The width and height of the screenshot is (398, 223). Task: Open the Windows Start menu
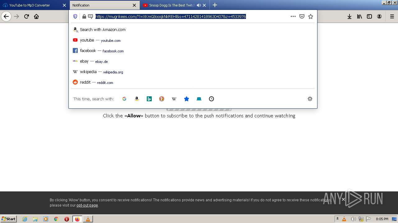(9, 219)
